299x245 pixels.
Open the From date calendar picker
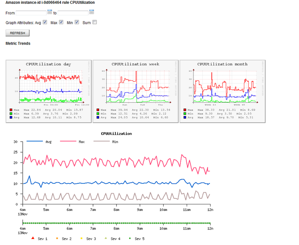pyautogui.click(x=50, y=12)
